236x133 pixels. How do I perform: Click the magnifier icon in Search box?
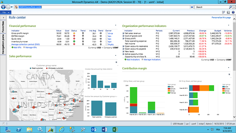click(230, 7)
